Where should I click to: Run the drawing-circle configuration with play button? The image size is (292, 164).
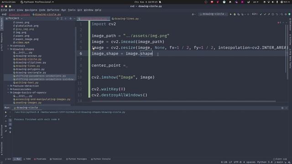point(230,14)
